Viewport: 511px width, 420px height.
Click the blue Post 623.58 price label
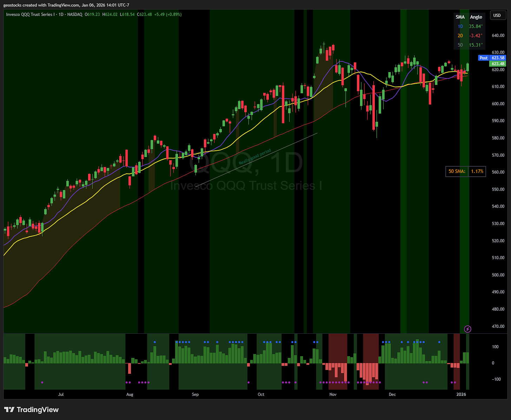click(x=492, y=58)
